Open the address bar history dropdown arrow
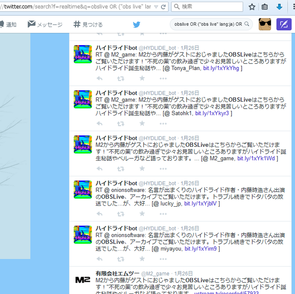Screen dimensions: 295x294 tap(156, 7)
